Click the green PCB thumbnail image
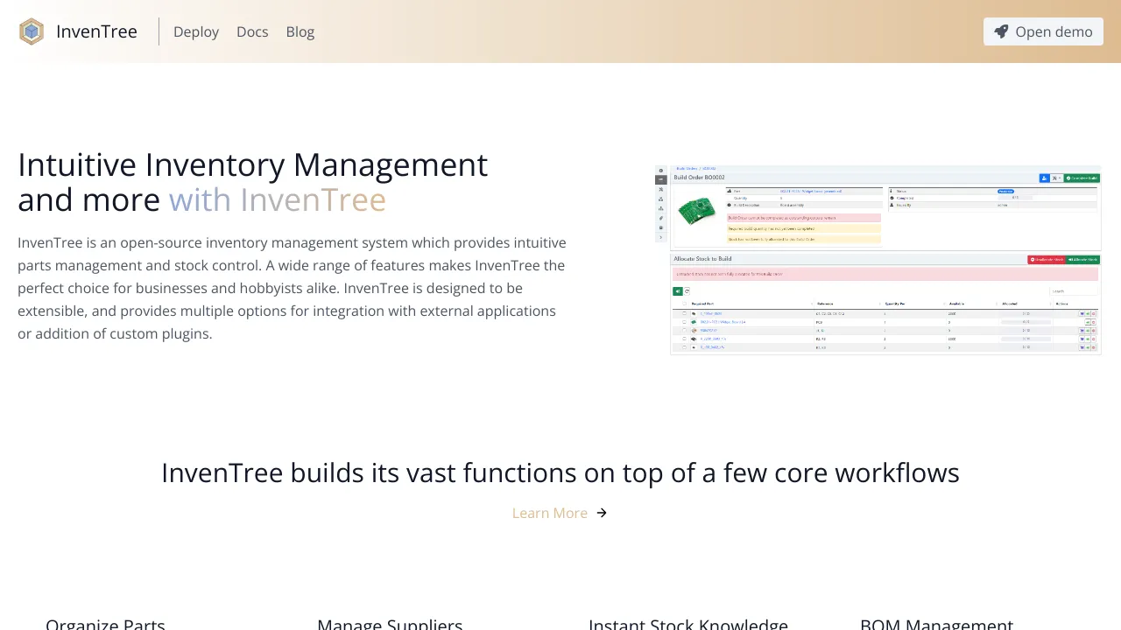The width and height of the screenshot is (1121, 630). point(697,210)
